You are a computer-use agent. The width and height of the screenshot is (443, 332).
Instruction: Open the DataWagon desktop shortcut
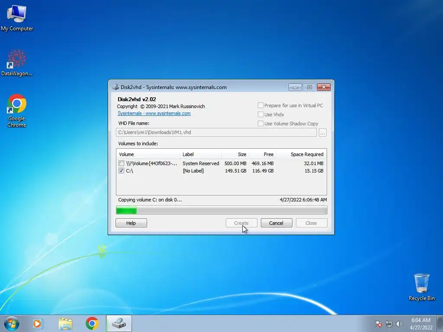click(x=17, y=63)
